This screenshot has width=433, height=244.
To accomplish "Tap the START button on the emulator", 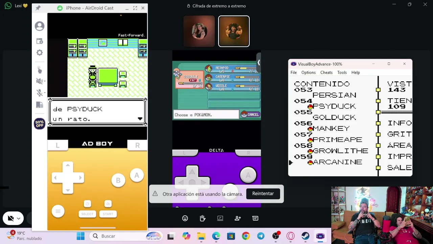I will [108, 214].
